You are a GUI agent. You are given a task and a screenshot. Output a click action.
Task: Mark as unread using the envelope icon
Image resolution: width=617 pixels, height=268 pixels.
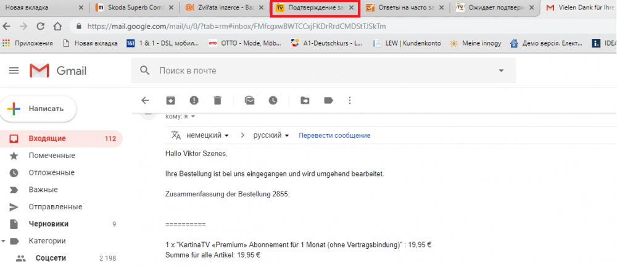pyautogui.click(x=249, y=101)
